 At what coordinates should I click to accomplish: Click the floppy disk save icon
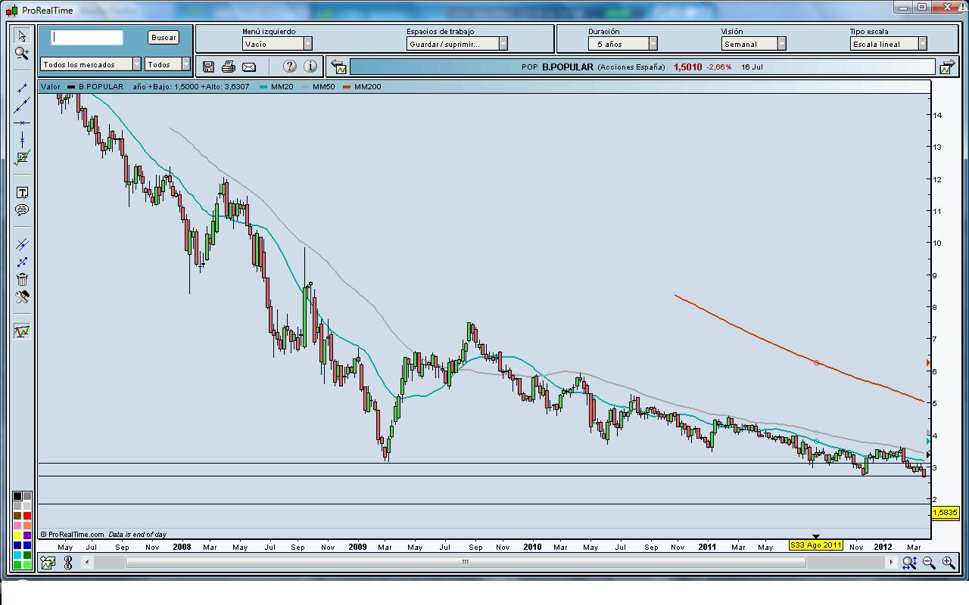[x=208, y=67]
